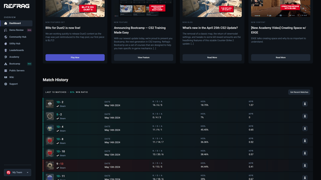Click action icon on the 13-10 match row
Image resolution: width=321 pixels, height=180 pixels.
click(x=305, y=153)
